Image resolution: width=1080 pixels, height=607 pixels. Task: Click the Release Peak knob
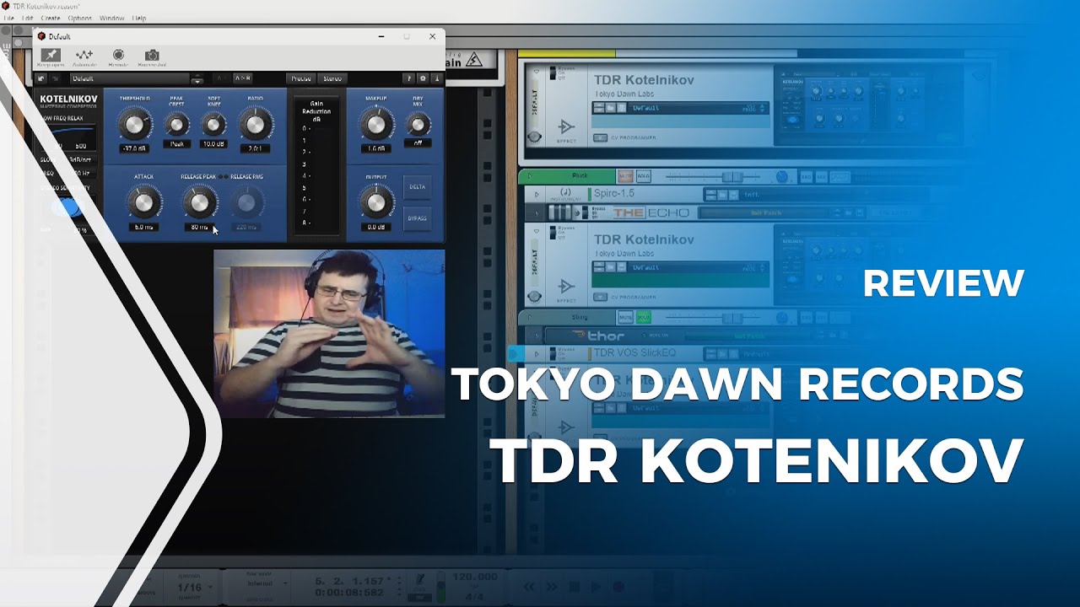(x=199, y=202)
